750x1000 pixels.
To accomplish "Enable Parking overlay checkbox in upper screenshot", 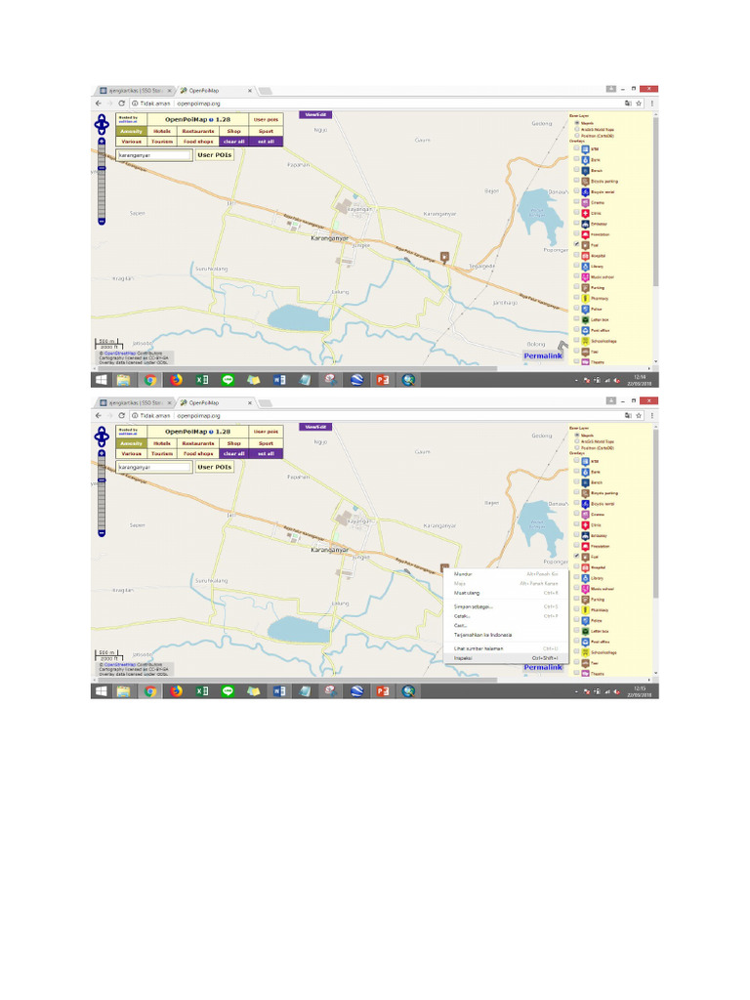I will (x=576, y=287).
